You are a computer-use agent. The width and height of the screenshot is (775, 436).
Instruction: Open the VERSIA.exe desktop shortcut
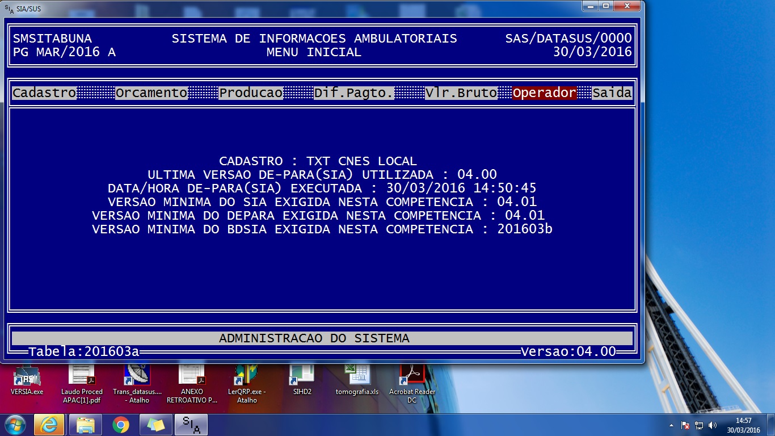(x=27, y=376)
